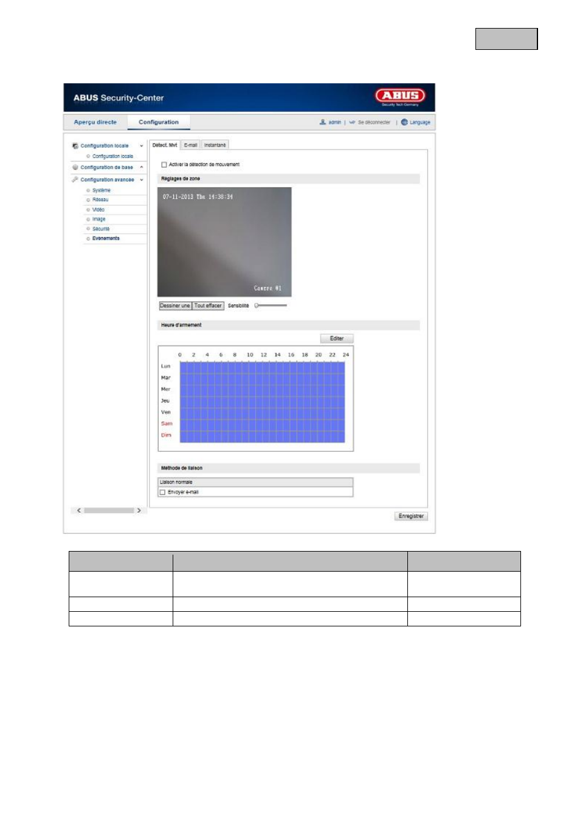Collapse the Configuration locale section chevron
580x821 pixels.
coord(142,146)
